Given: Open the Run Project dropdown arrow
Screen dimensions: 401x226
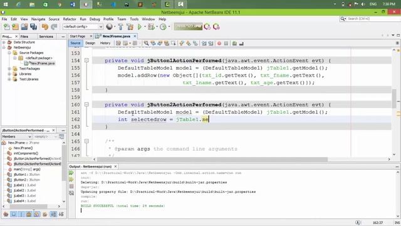Looking at the screenshot, I should (x=145, y=26).
